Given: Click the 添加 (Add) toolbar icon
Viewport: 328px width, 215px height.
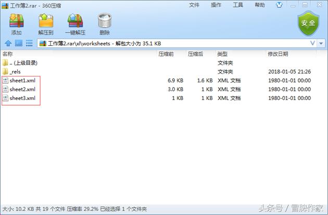Looking at the screenshot, I should [x=16, y=21].
